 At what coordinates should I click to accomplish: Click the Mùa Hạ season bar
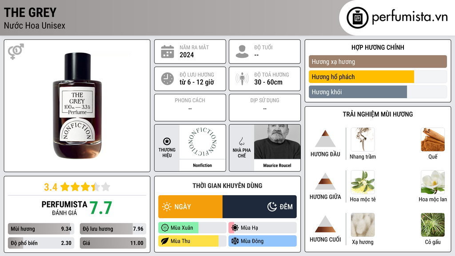point(262,228)
